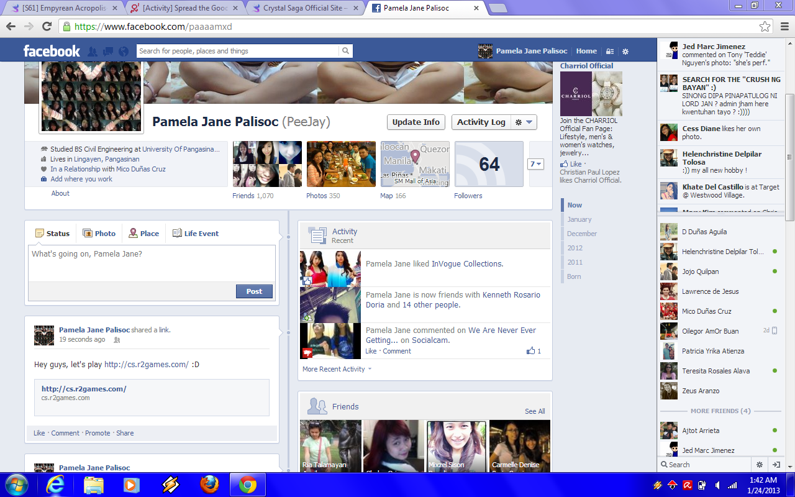Switch to the Crystal Saga Official Site tab
The image size is (795, 497).
pos(306,8)
